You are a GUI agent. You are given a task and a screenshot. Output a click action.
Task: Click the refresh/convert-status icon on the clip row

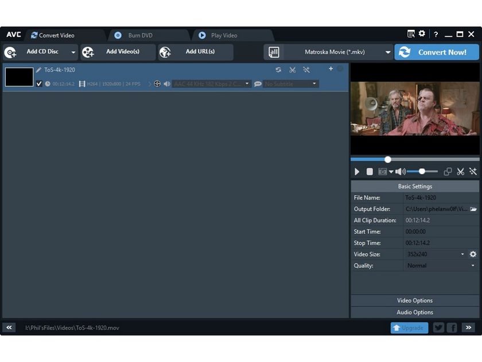coord(278,70)
